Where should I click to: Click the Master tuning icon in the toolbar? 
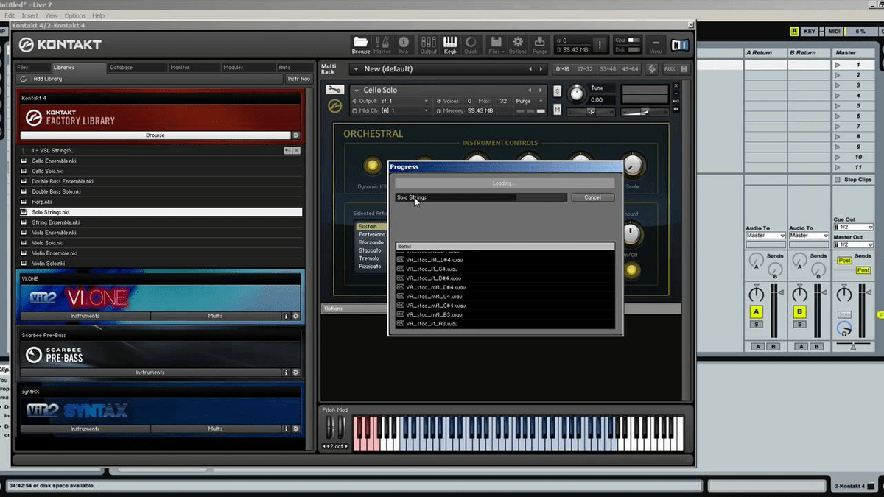coord(382,43)
